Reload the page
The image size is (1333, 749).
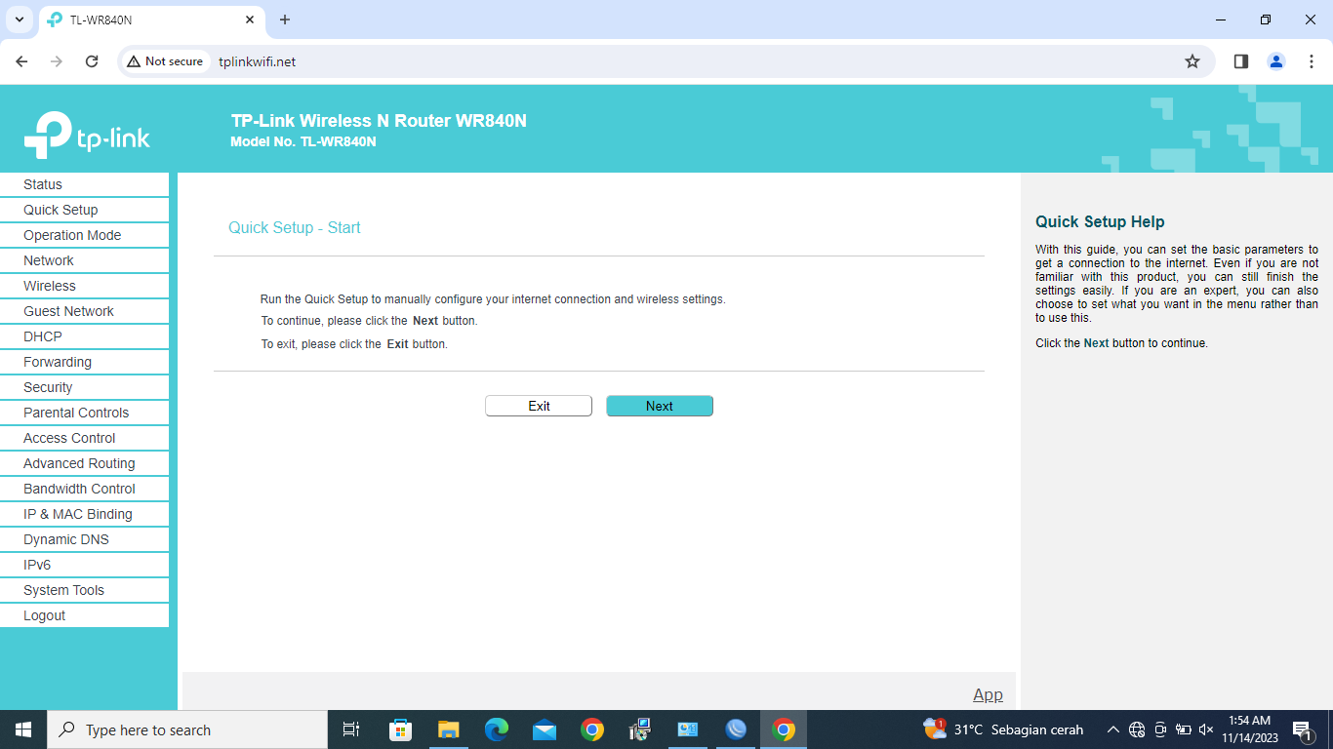point(92,61)
